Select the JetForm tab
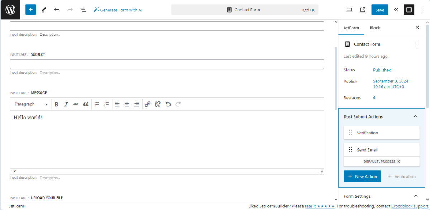This screenshot has height=210, width=430. [351, 28]
